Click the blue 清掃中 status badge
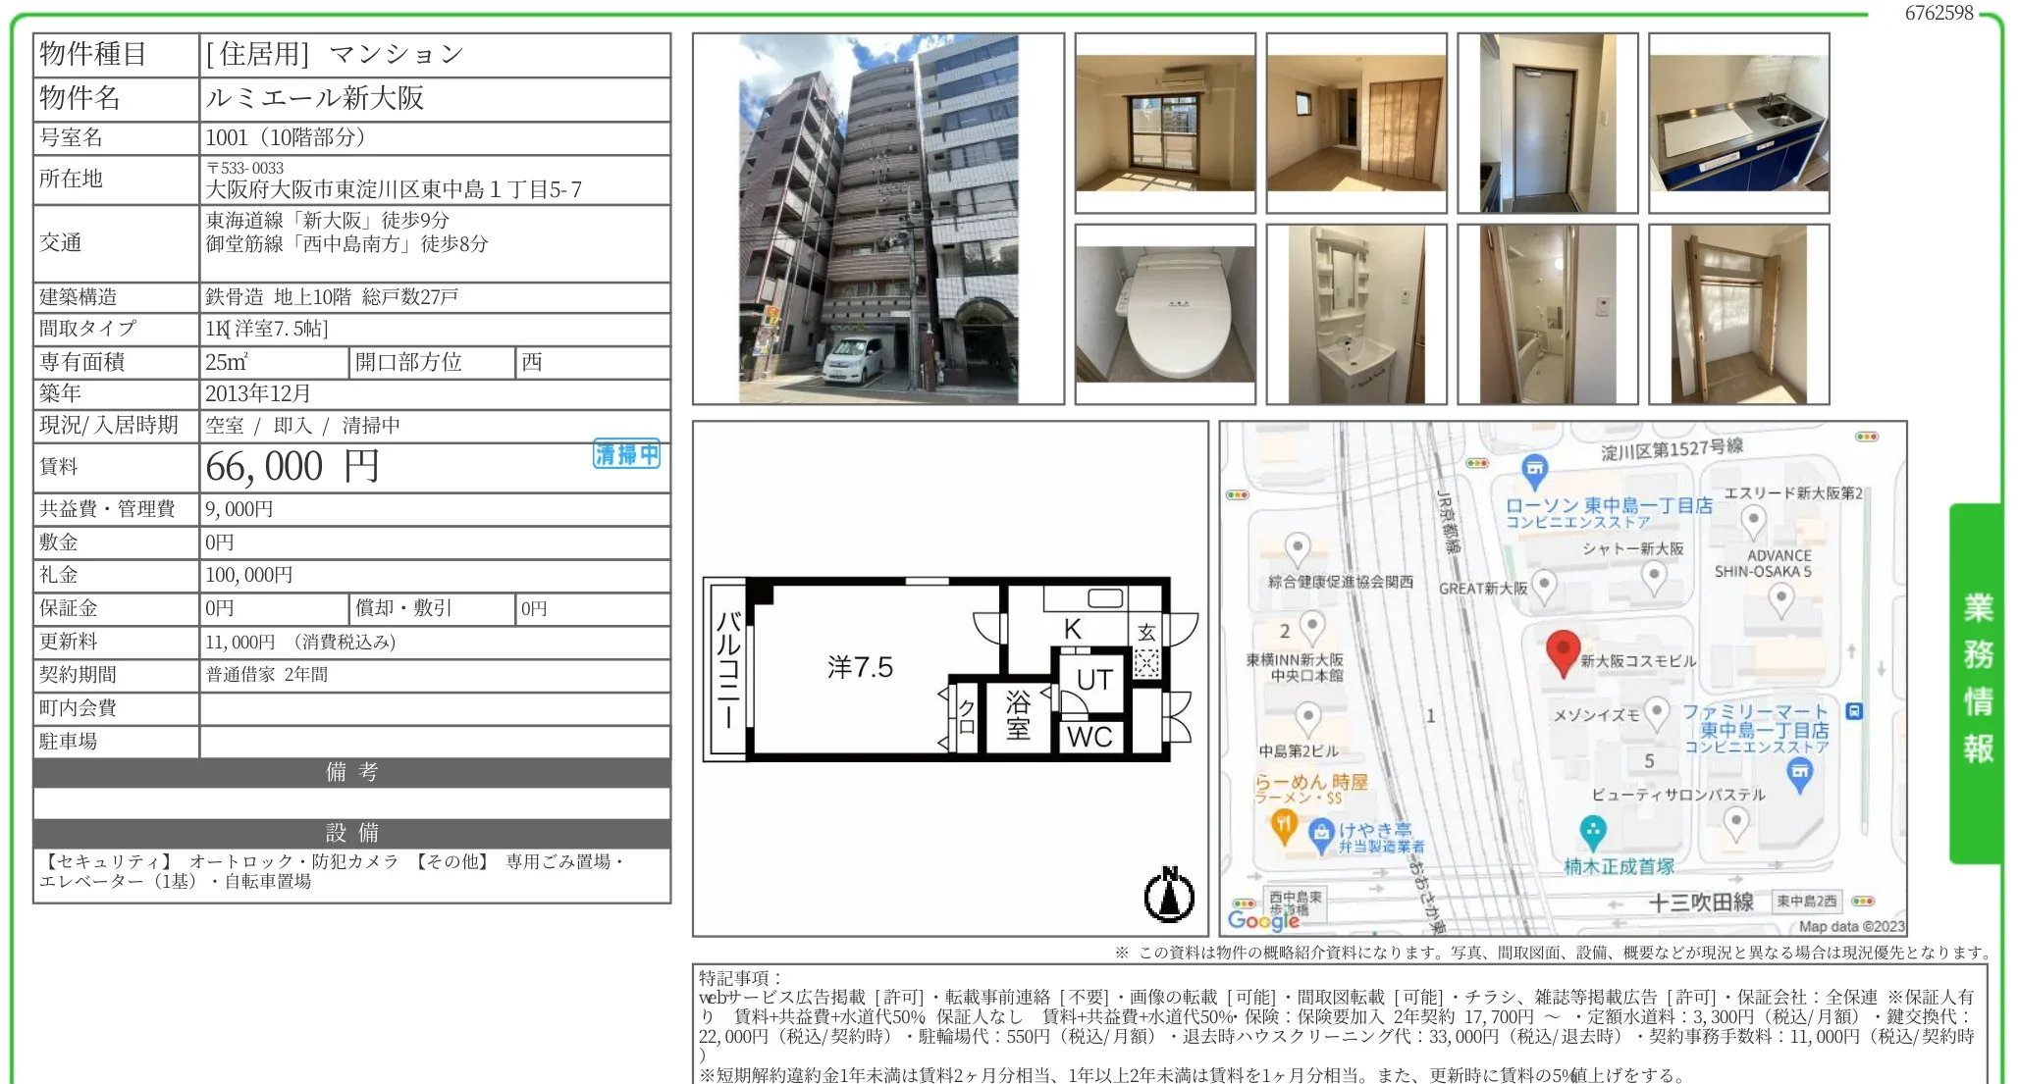The width and height of the screenshot is (2018, 1084). pyautogui.click(x=626, y=454)
